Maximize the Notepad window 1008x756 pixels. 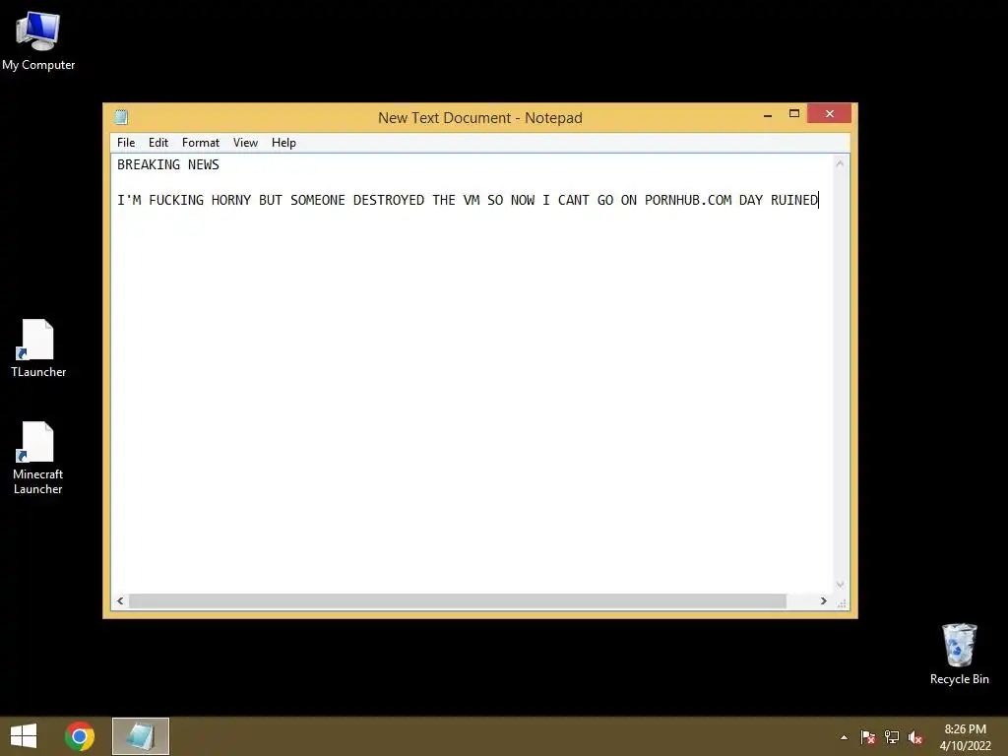pos(794,114)
